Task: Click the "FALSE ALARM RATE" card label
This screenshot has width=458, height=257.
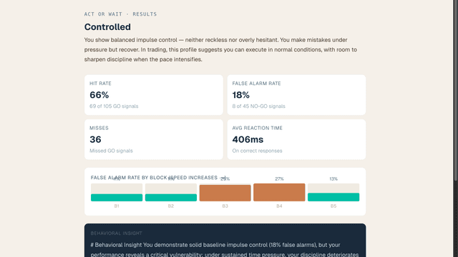Action: pos(256,84)
